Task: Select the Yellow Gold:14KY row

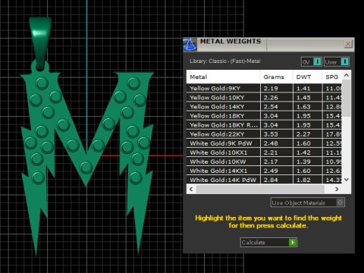Action: [x=264, y=106]
